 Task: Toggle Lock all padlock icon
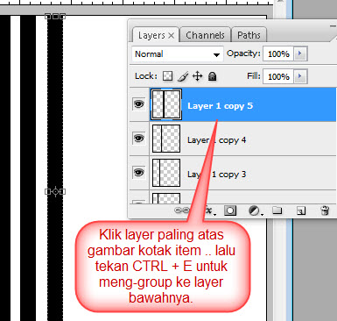click(x=213, y=76)
